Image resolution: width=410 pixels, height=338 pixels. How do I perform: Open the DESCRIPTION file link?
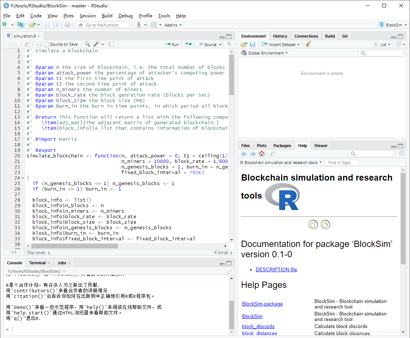tap(276, 269)
